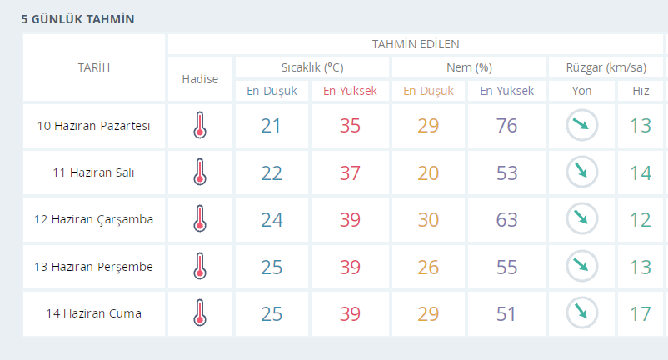Click the thermometer icon for 14 Haziran Cuma
668x360 pixels.
pyautogui.click(x=199, y=313)
